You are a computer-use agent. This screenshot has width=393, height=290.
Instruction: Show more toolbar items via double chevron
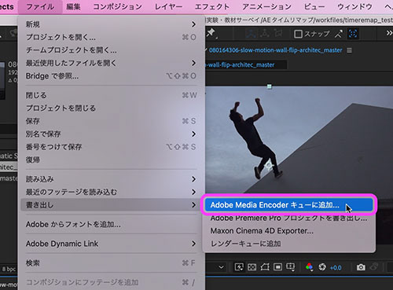coord(389,33)
